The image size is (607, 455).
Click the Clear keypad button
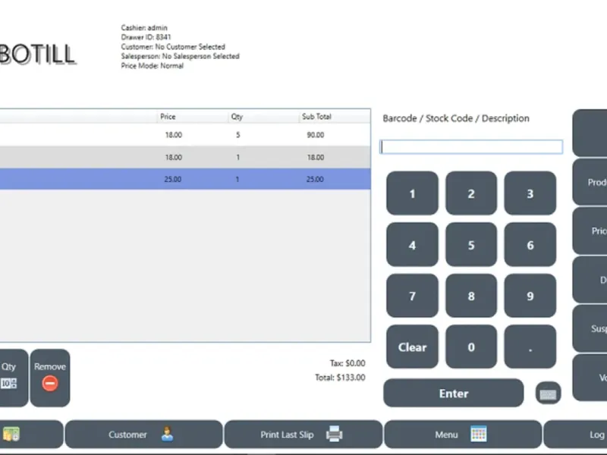412,347
